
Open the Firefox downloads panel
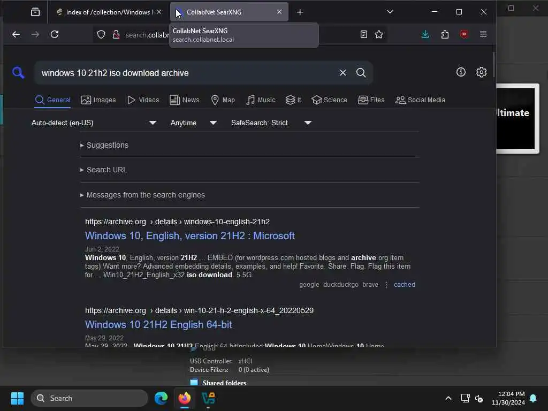pos(425,34)
